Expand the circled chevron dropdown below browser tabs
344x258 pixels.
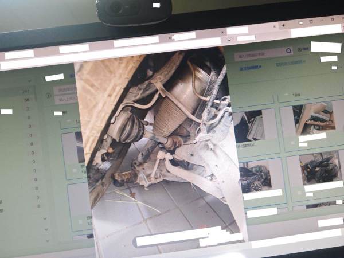click(x=229, y=40)
